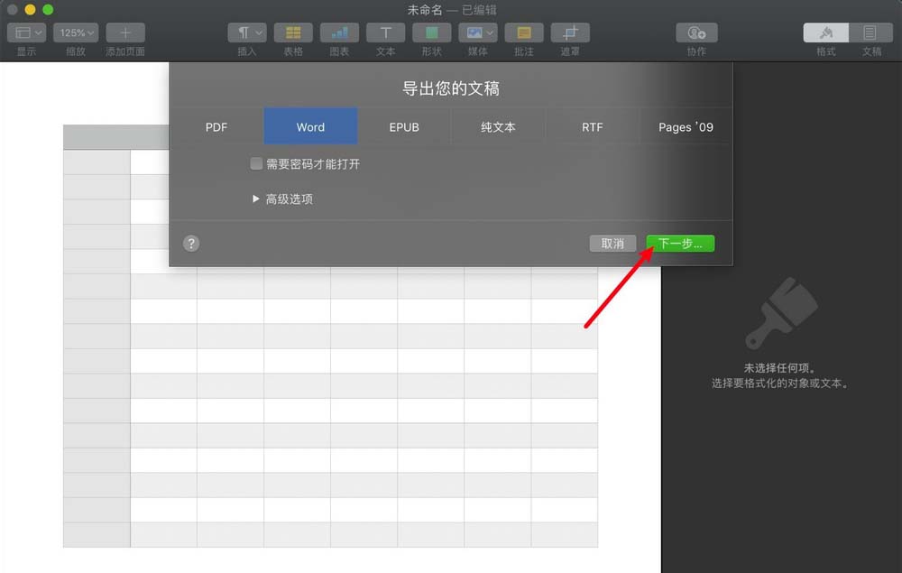This screenshot has width=902, height=573.
Task: Toggle the 格式 format inspector button
Action: [826, 32]
